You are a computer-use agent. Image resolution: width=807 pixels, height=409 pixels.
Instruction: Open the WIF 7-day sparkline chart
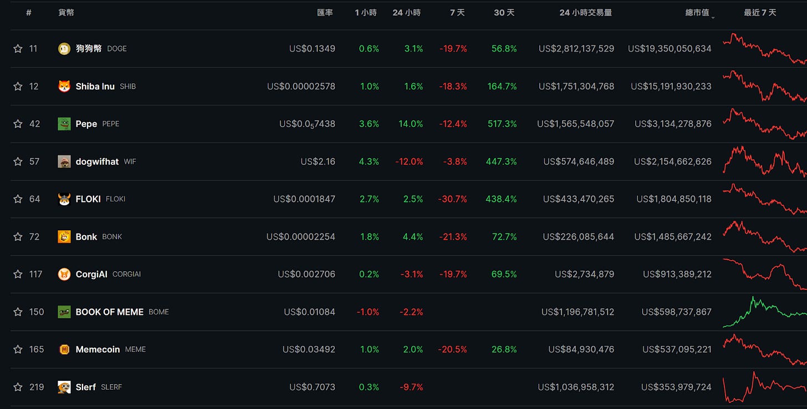point(765,162)
